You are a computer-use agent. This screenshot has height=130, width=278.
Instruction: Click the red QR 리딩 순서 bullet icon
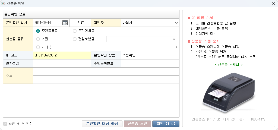pos(189,18)
